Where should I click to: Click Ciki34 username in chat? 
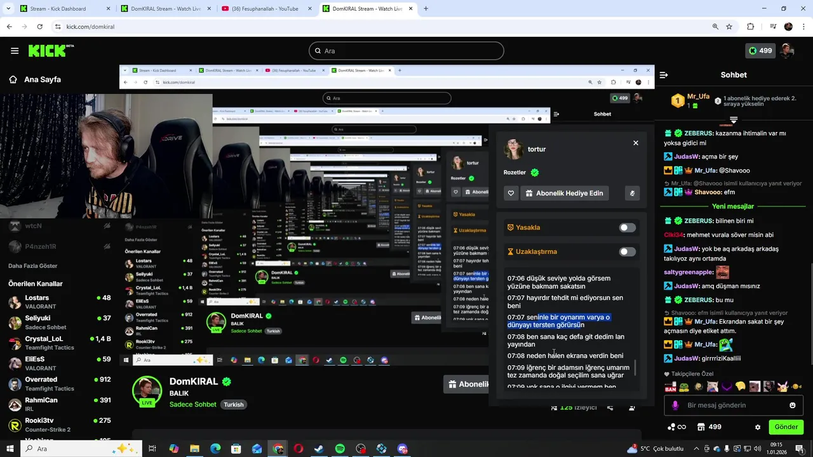coord(674,235)
